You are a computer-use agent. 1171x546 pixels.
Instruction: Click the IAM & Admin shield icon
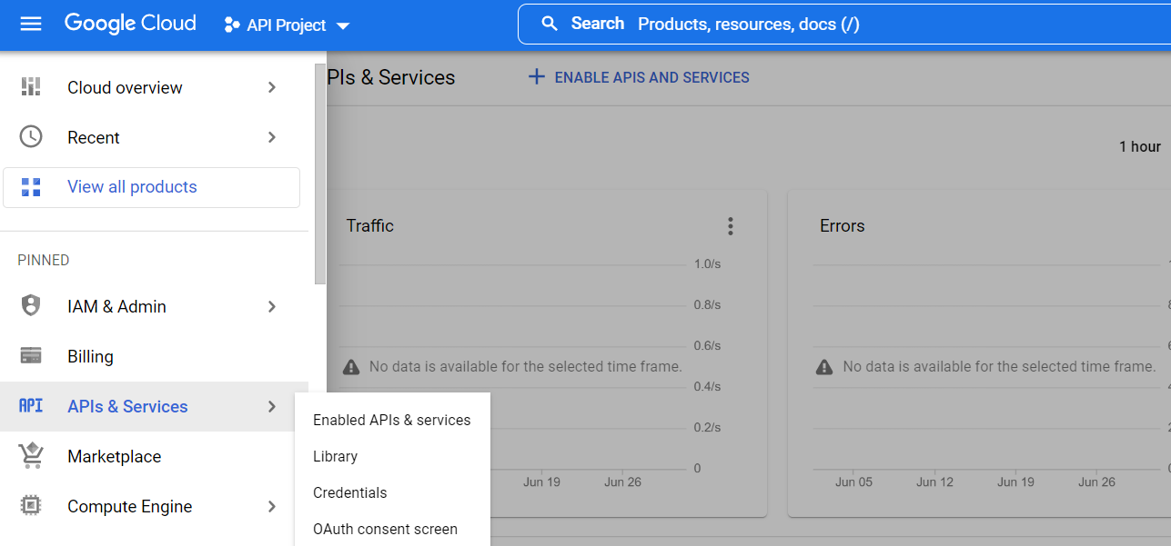31,306
